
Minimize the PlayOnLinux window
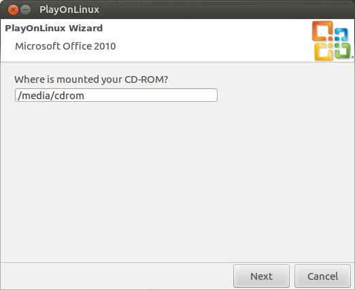coord(25,10)
